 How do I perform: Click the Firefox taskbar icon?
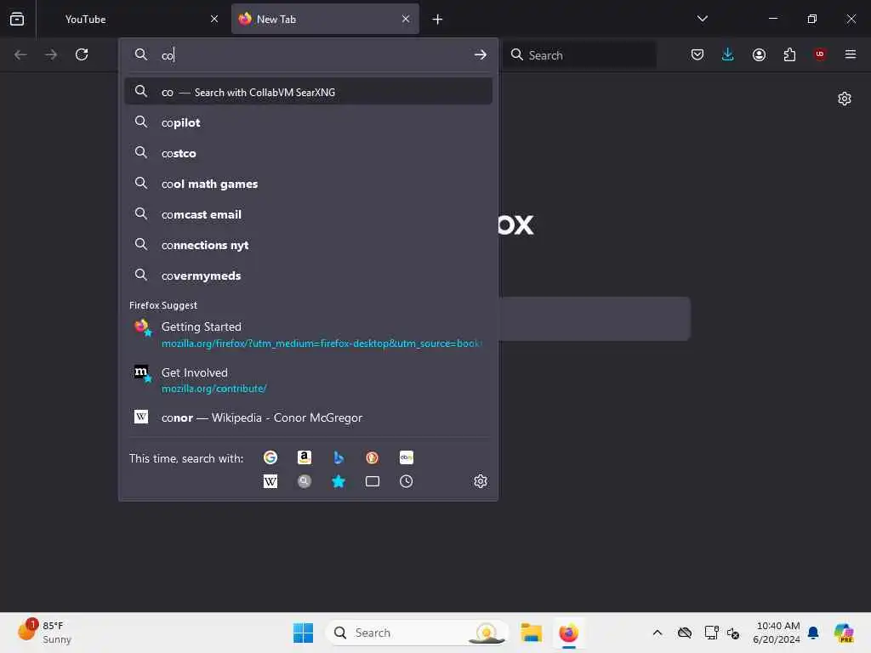pyautogui.click(x=569, y=633)
